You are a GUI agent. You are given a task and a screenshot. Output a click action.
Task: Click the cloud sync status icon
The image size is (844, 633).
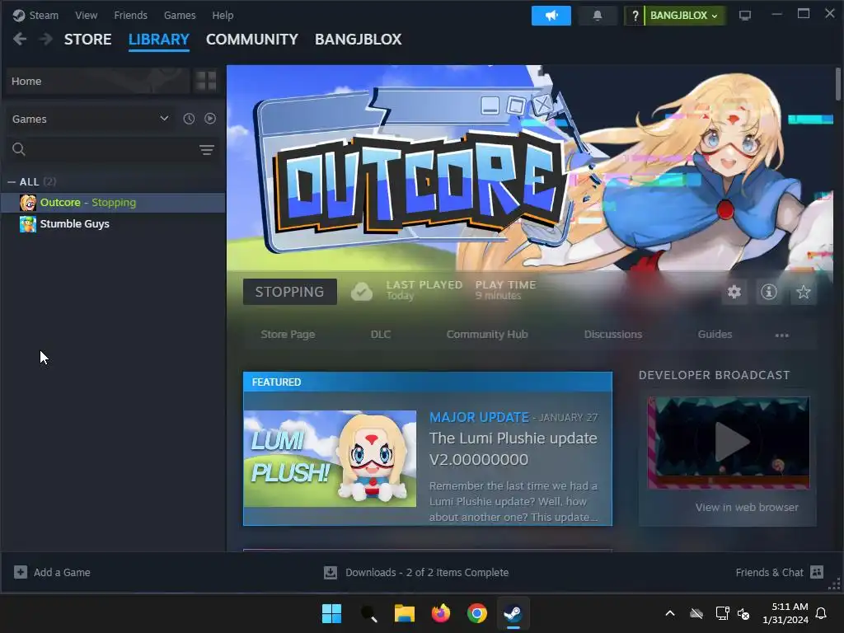(362, 292)
